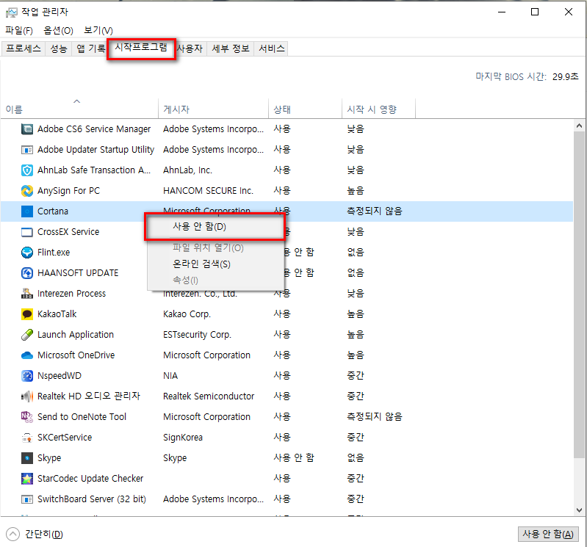This screenshot has height=547, width=587.
Task: Click Skype's 사용 안 함 status cell
Action: click(x=294, y=458)
